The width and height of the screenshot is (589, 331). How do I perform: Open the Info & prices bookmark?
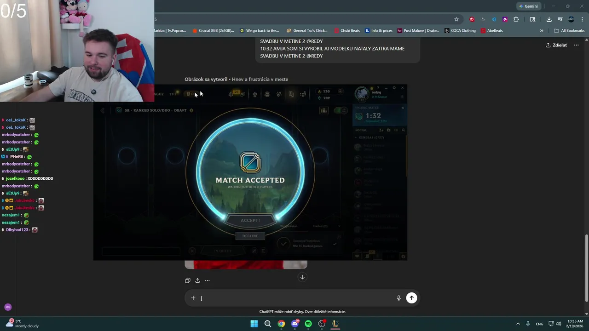(x=379, y=31)
